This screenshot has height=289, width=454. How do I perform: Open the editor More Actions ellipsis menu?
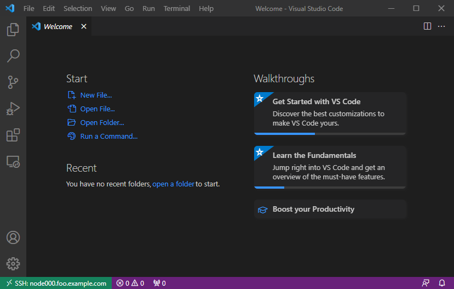pos(441,26)
